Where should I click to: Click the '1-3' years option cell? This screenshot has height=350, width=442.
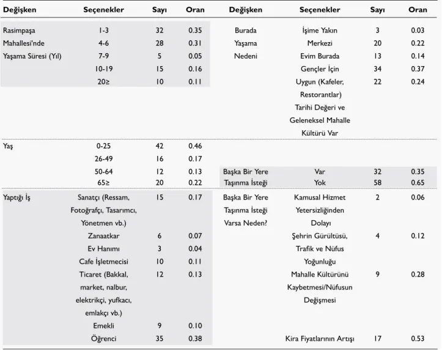coord(104,31)
